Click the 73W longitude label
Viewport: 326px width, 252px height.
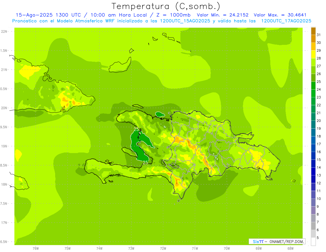(x=131, y=248)
